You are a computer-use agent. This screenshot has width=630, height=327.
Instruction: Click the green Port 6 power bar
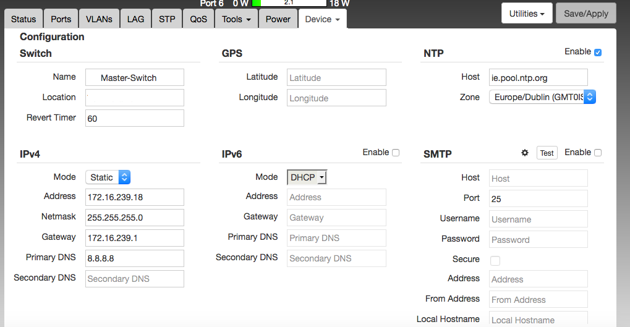tap(257, 3)
